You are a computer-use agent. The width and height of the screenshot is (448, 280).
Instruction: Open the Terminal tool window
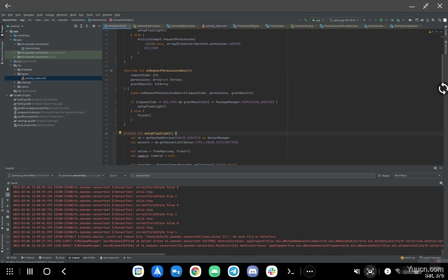pyautogui.click(x=45, y=258)
